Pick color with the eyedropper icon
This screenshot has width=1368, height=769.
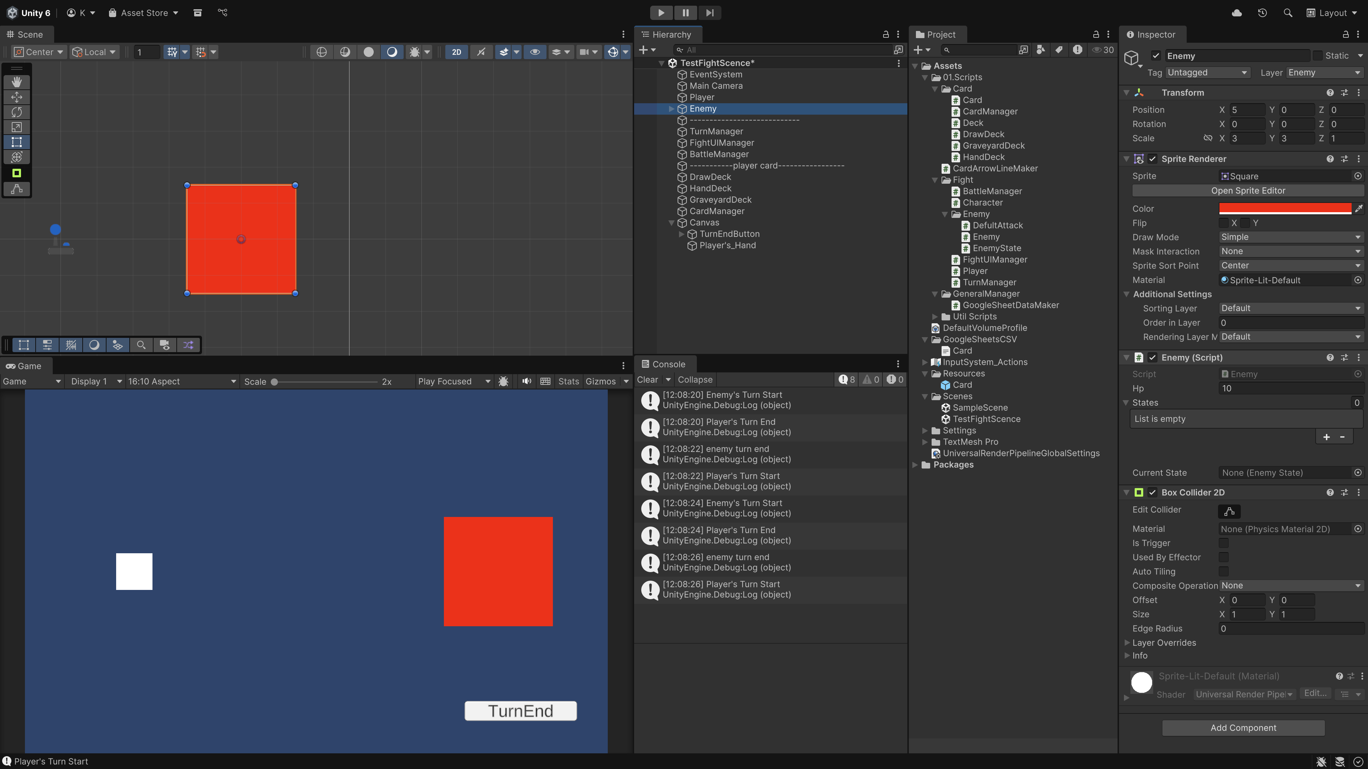(x=1358, y=209)
